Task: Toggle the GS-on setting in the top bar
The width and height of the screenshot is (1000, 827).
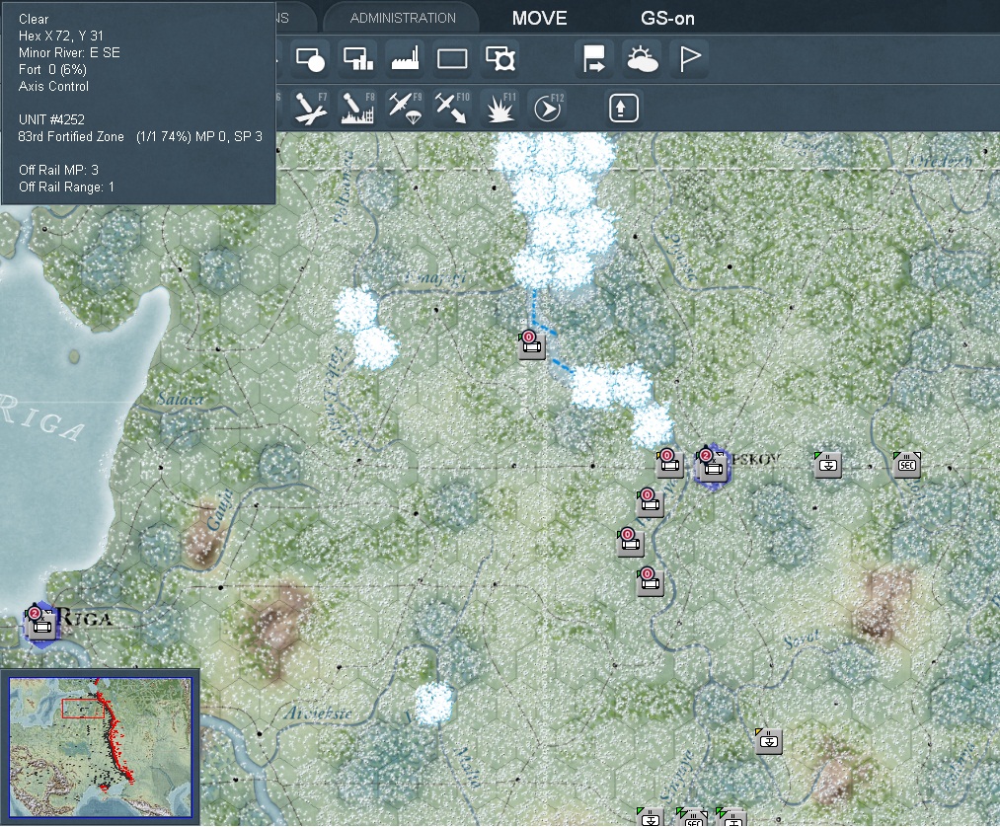Action: pos(667,18)
